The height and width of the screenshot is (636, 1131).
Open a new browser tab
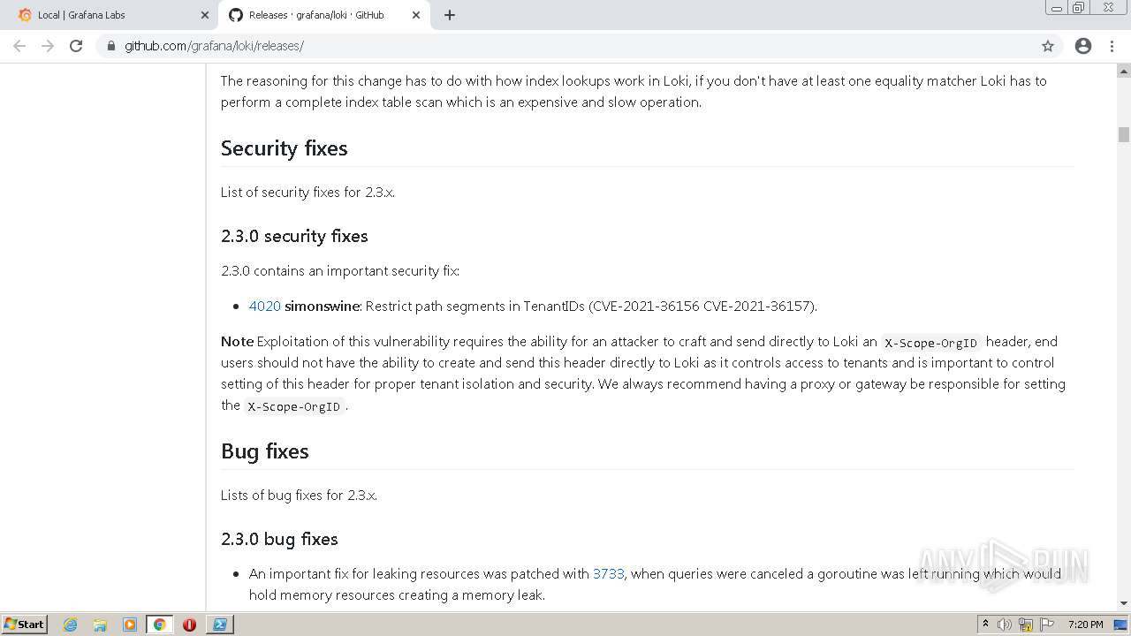(x=450, y=15)
